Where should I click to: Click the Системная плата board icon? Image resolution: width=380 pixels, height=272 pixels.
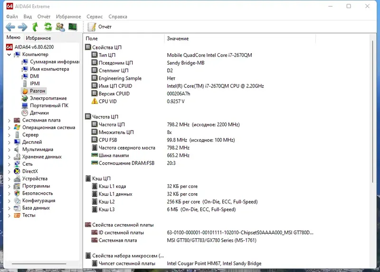17,120
